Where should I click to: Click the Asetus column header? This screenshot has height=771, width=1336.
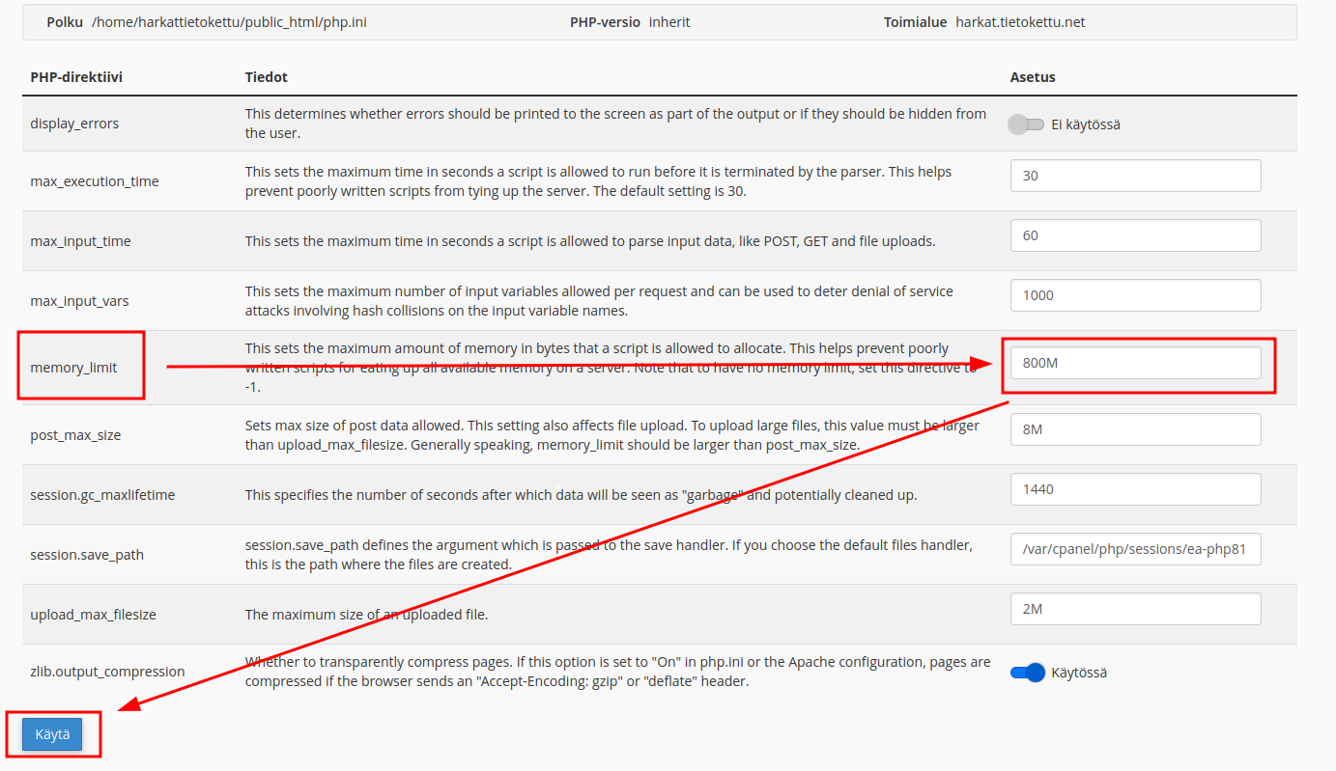click(x=1033, y=77)
